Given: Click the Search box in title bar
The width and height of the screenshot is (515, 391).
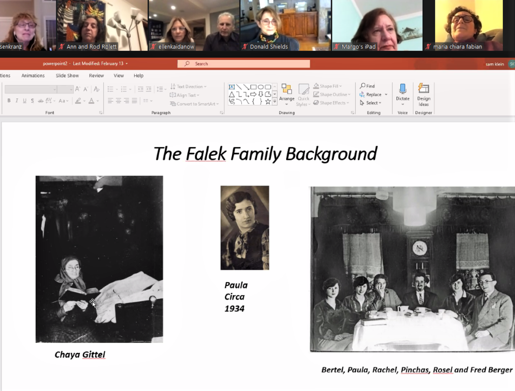Looking at the screenshot, I should point(243,64).
